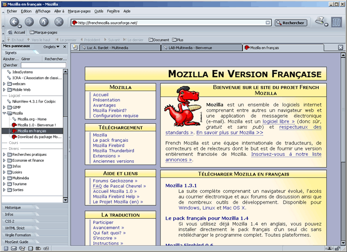347x252 pixels.
Task: Open the URL bar history dropdown arrow
Action: click(x=268, y=23)
